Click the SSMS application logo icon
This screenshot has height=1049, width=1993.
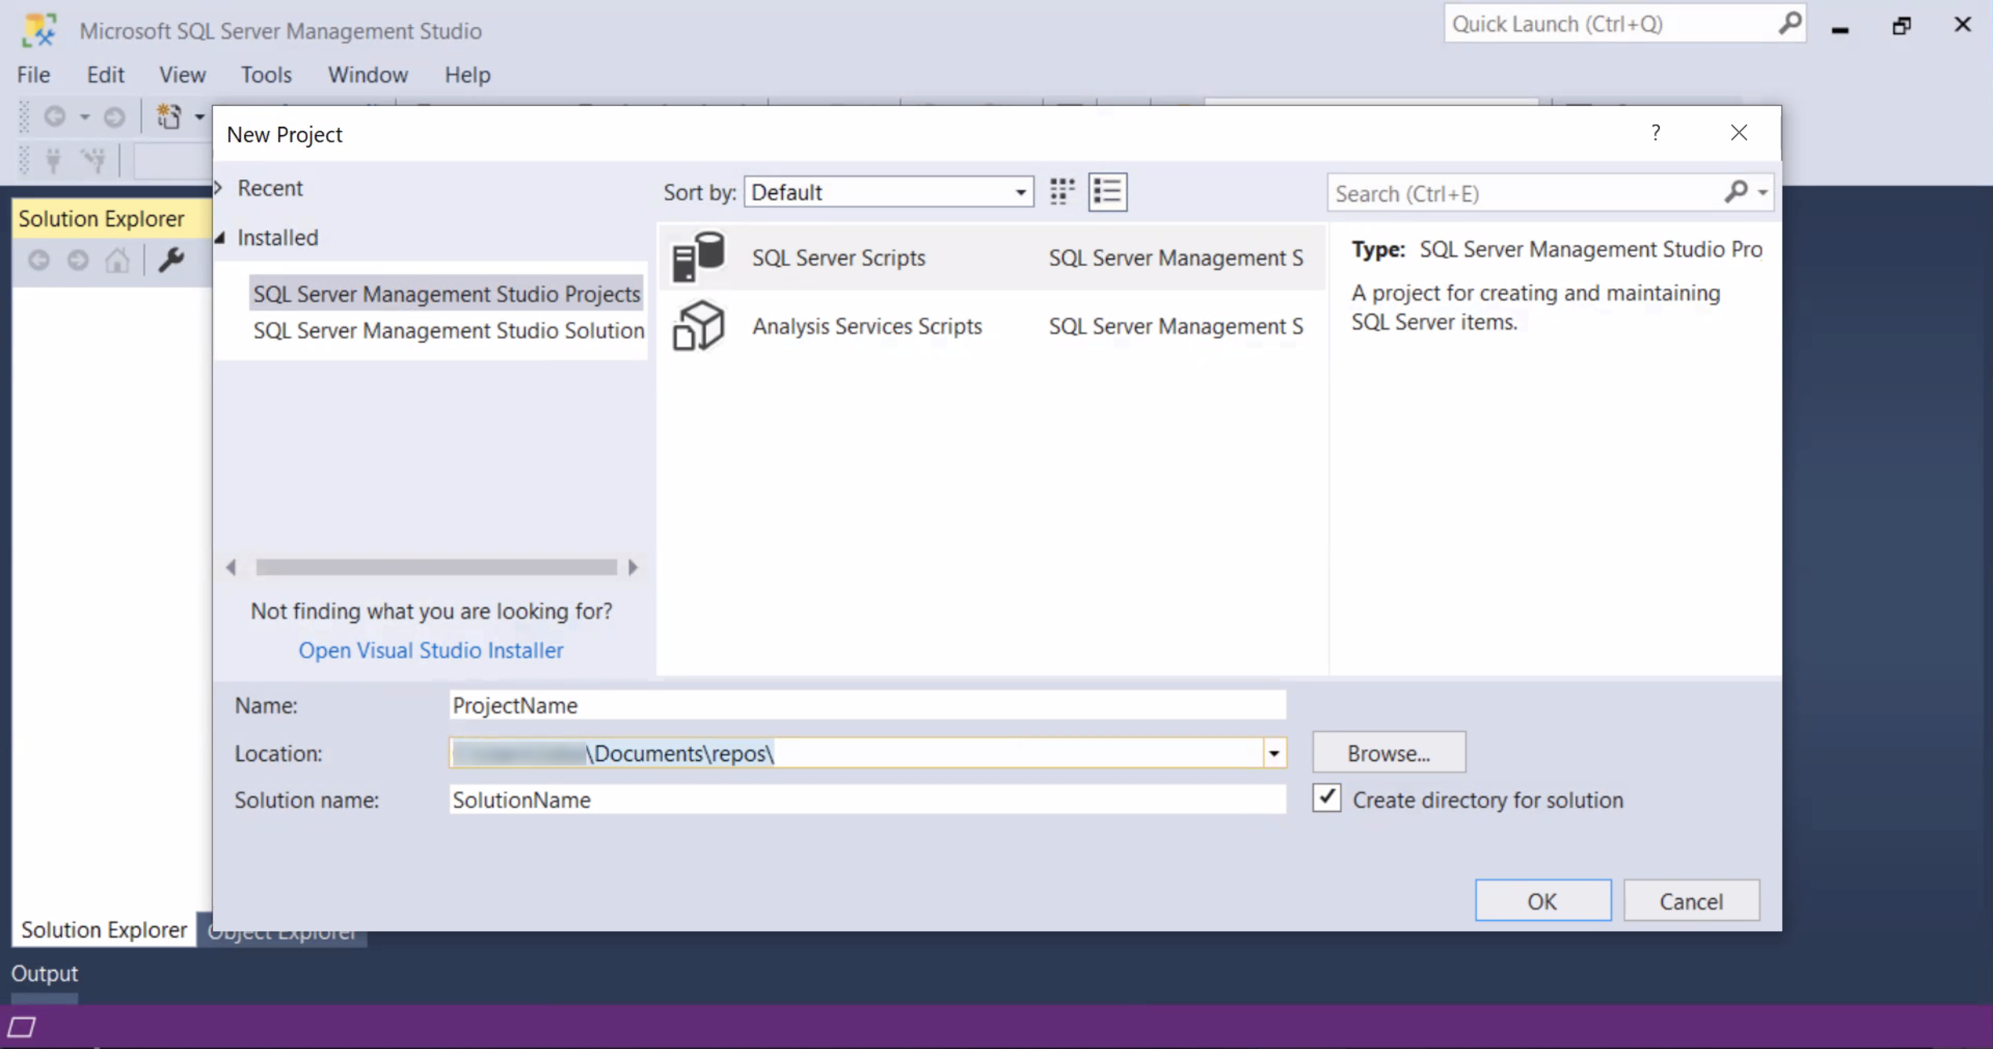39,30
